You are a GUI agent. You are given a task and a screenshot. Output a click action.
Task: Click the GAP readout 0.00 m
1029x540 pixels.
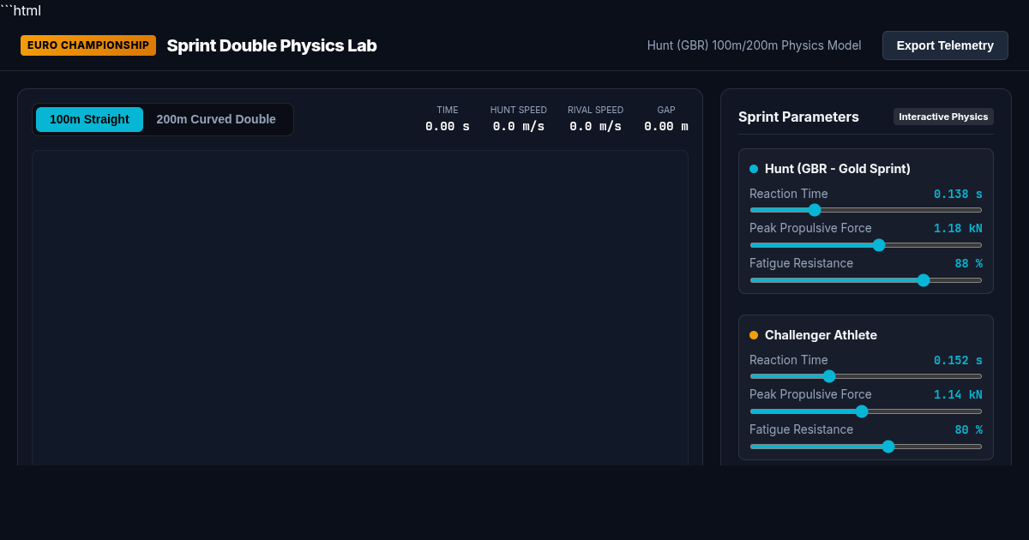[666, 127]
